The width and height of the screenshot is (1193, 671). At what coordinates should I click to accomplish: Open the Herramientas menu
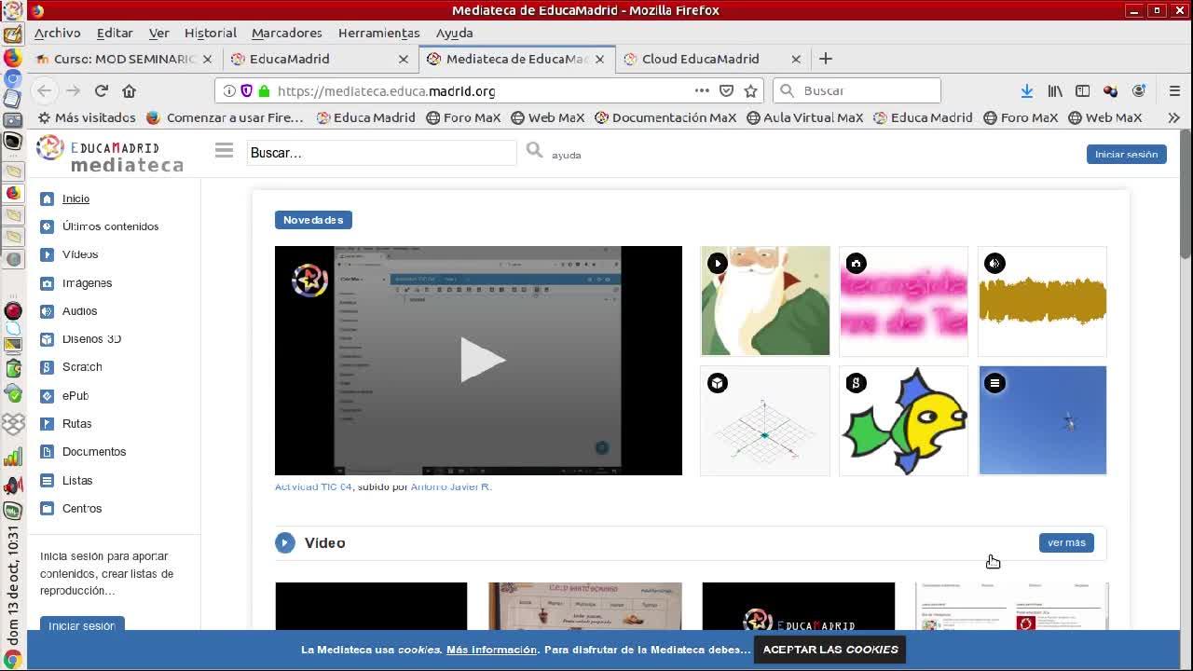(379, 33)
